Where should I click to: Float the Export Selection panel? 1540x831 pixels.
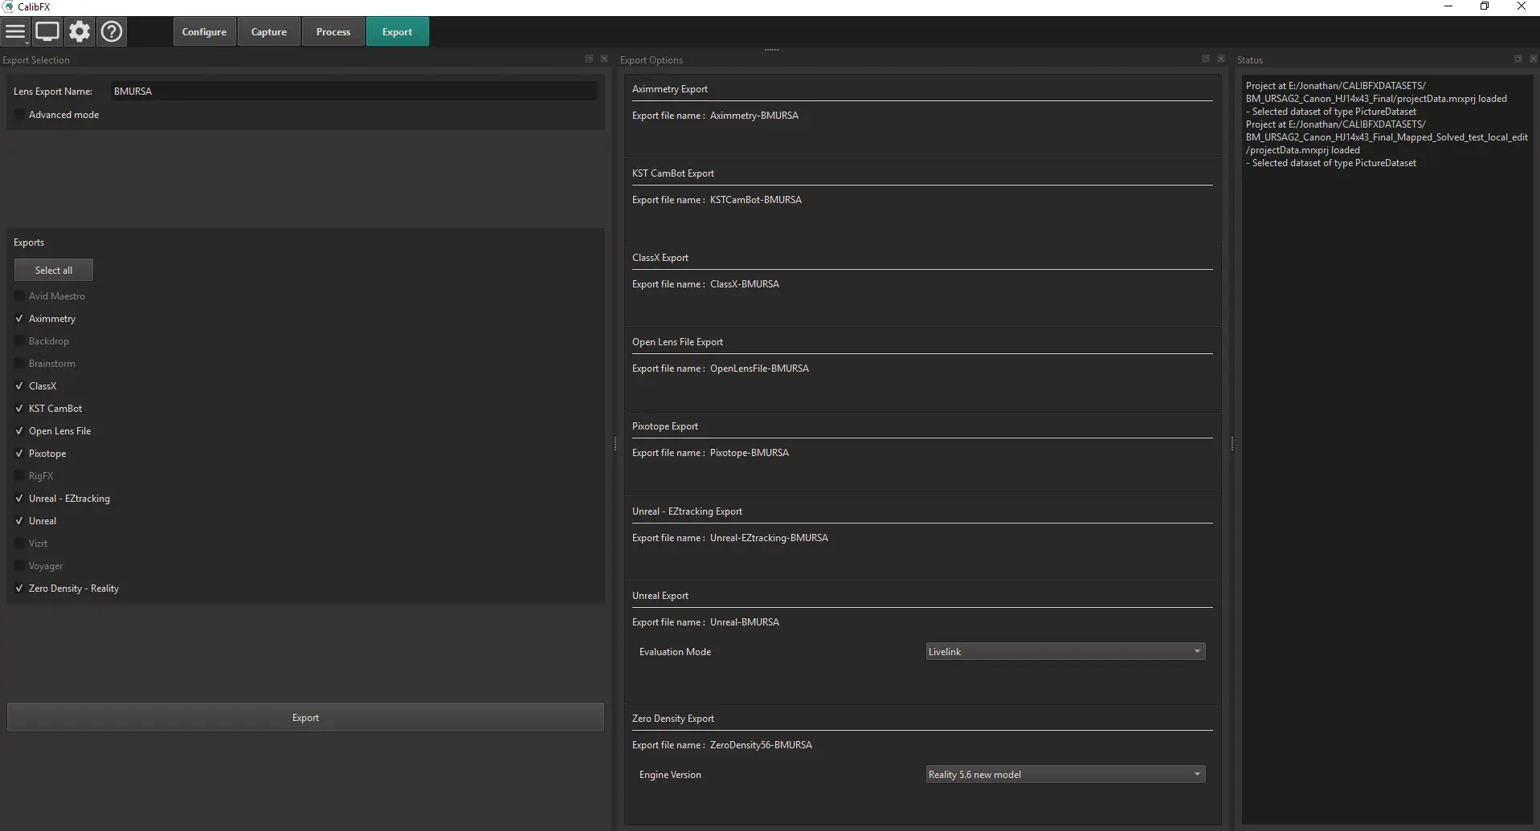click(589, 59)
